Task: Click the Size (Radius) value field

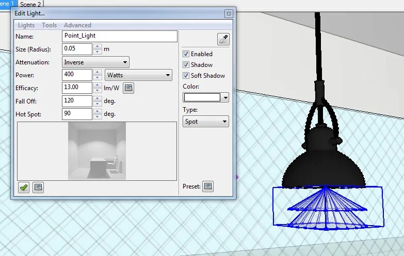Action: [77, 49]
